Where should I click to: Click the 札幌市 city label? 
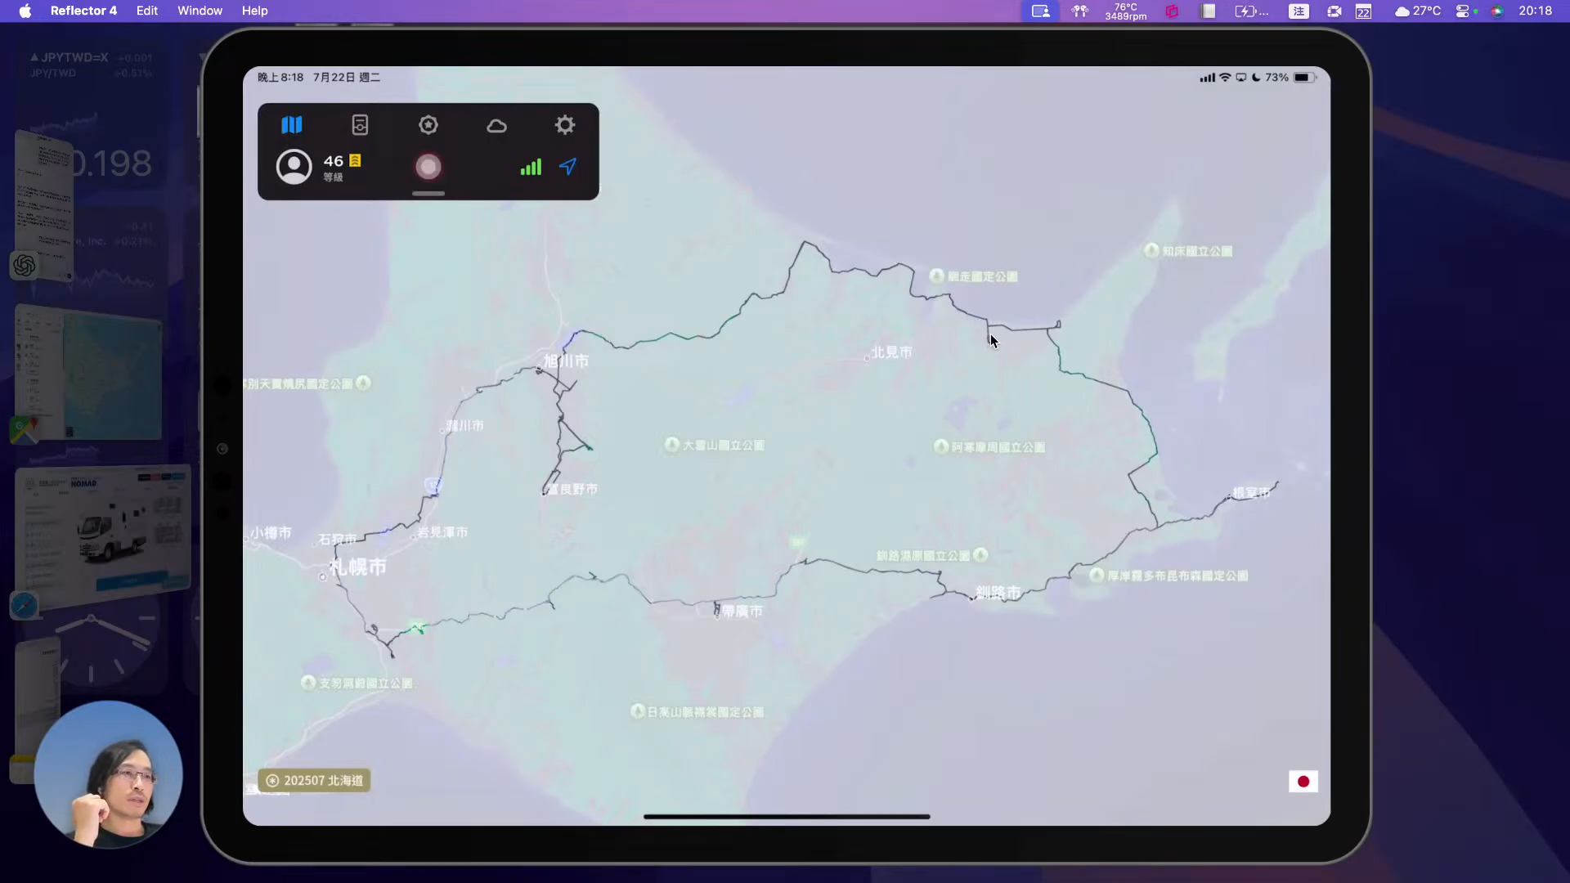coord(358,567)
